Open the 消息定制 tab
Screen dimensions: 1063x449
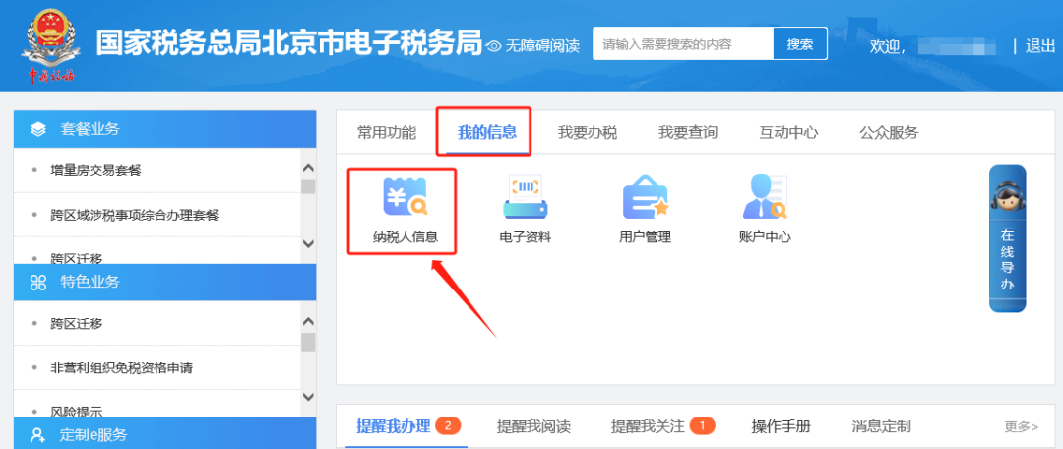[881, 426]
